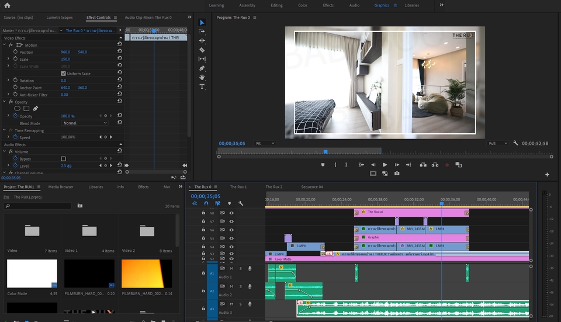561x322 pixels.
Task: Collapse the Motion effect
Action: 4,45
